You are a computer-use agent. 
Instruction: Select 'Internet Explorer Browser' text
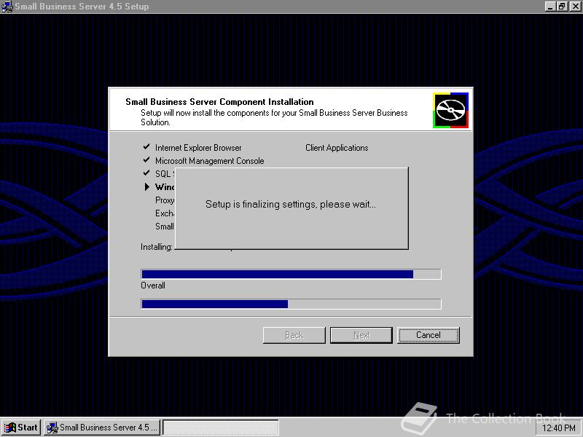[198, 148]
